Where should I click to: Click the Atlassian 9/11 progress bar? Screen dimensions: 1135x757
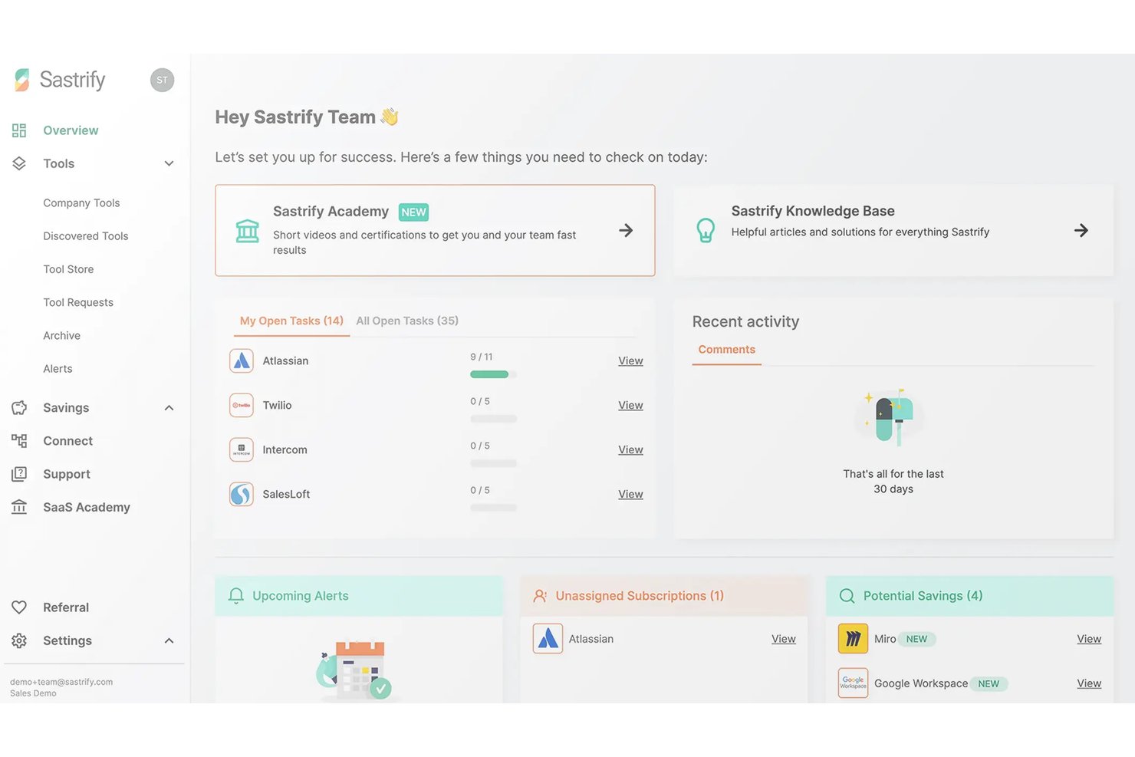493,374
